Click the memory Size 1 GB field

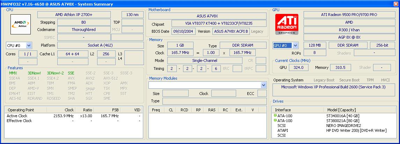tap(180, 45)
